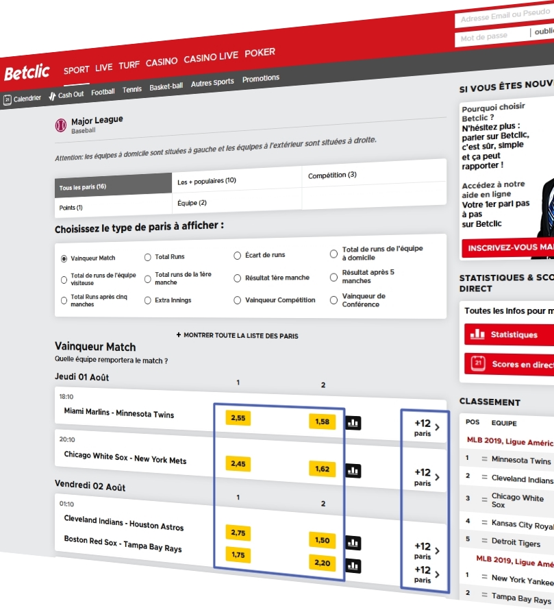Select the Total Runs radio option
Viewport: 554px width, 610px height.
point(148,257)
